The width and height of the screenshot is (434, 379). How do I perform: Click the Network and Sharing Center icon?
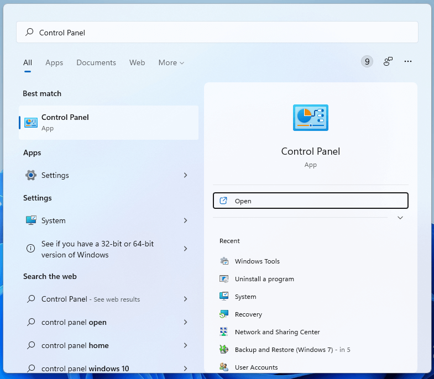[224, 331]
